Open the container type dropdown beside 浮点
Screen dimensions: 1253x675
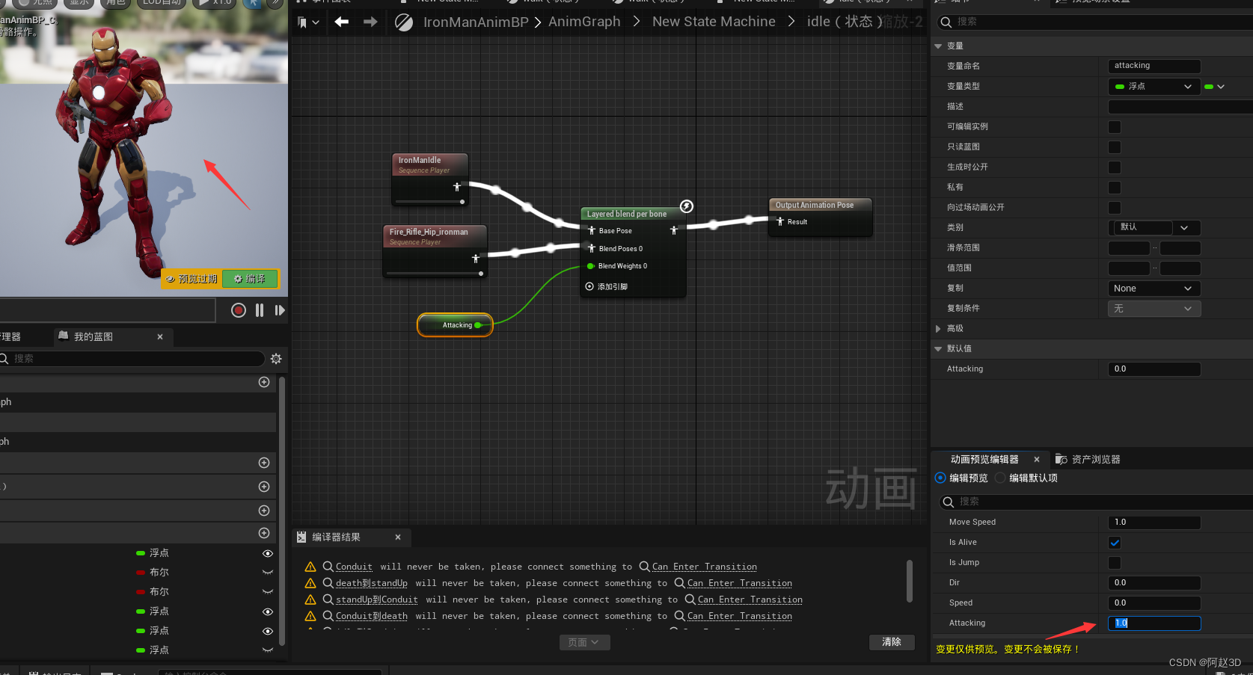pyautogui.click(x=1214, y=87)
